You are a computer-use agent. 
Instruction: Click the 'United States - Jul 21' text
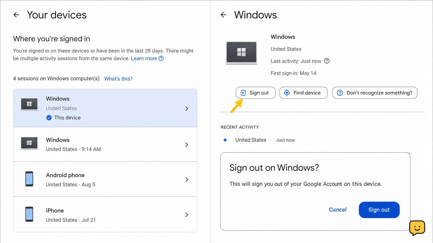(71, 220)
